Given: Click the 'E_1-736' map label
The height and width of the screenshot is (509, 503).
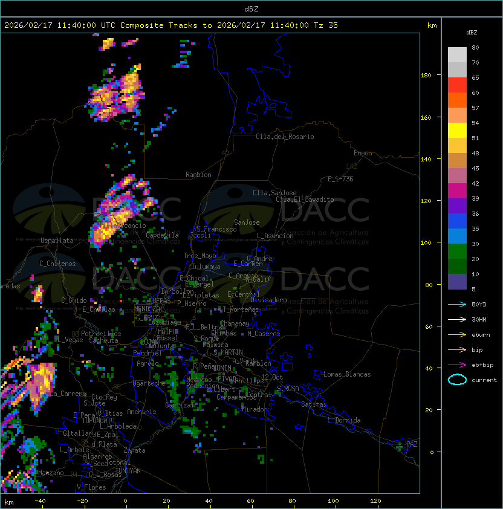Looking at the screenshot, I should coord(340,179).
